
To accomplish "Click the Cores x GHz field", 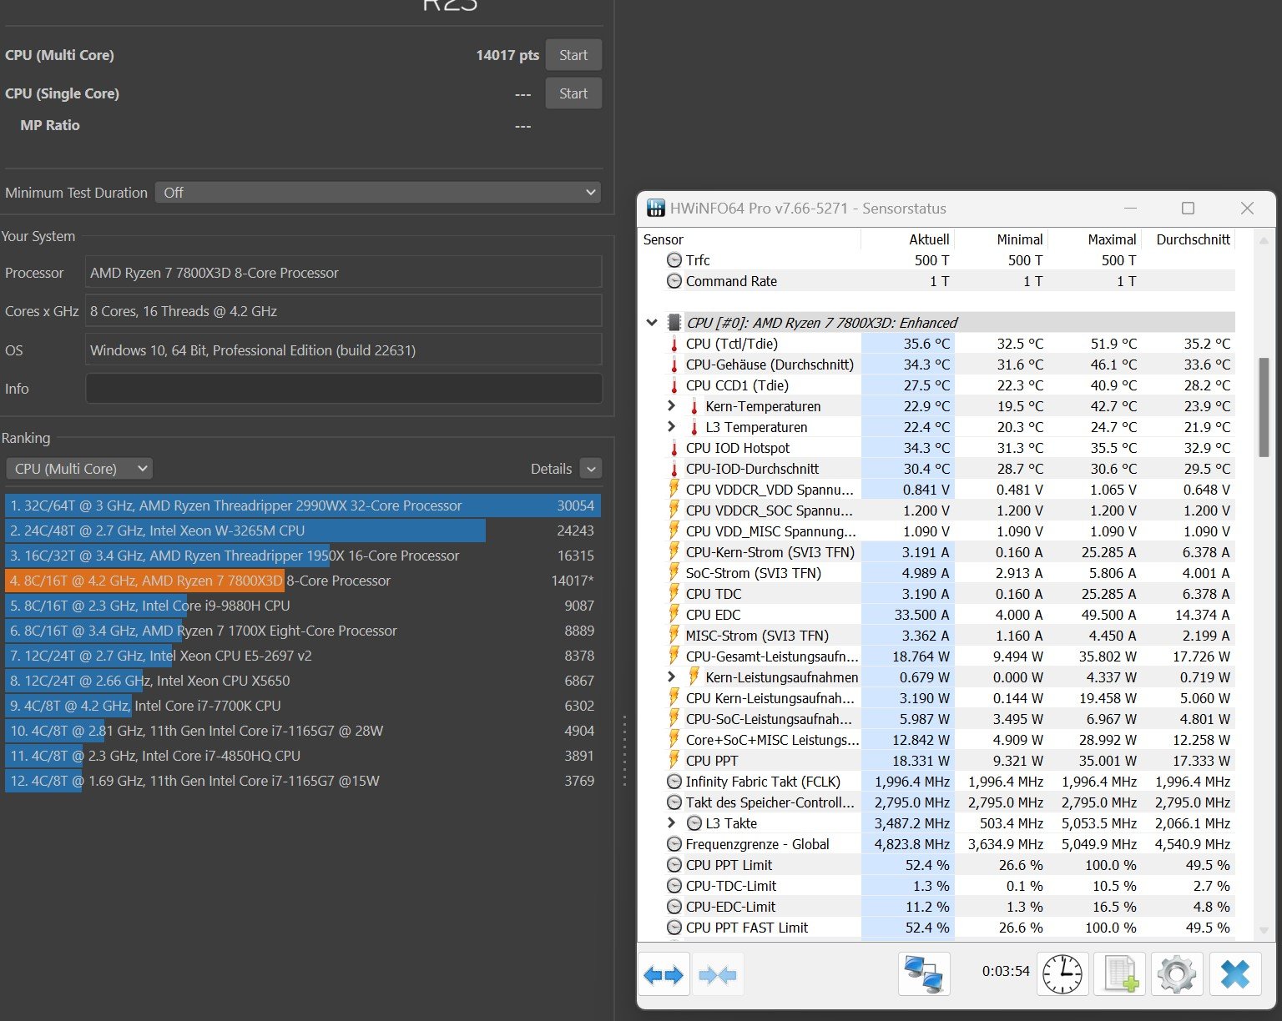I will (x=344, y=311).
